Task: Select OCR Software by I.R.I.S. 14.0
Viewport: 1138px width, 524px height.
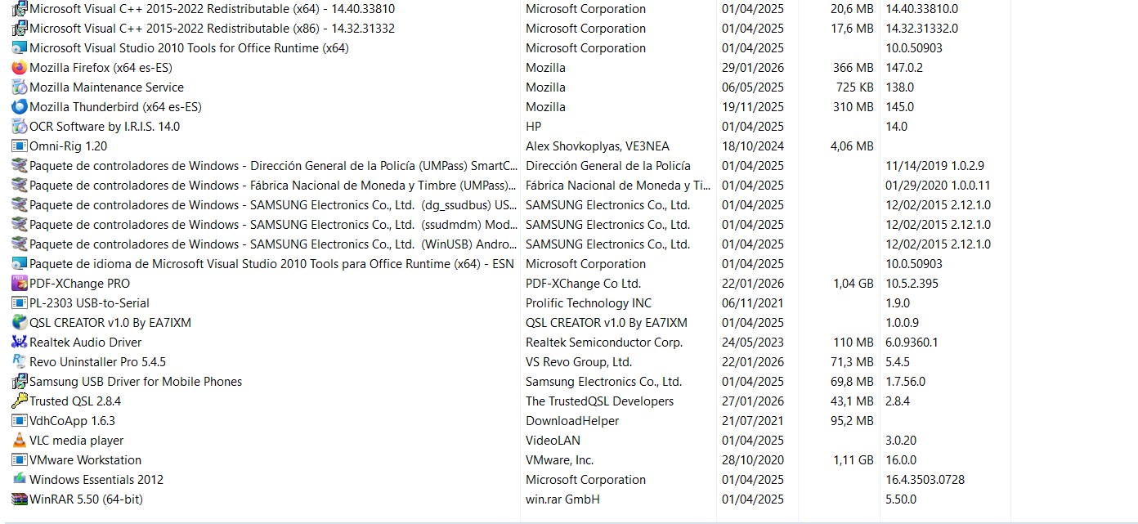Action: click(x=105, y=127)
